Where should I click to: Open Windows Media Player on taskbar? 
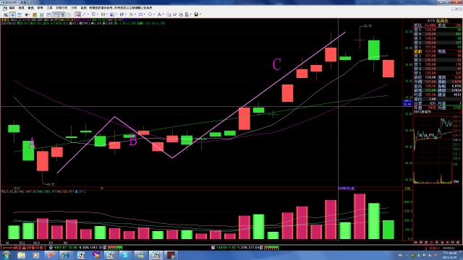tap(36, 255)
